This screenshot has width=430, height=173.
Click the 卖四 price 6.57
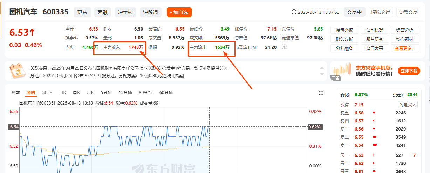tap(359, 121)
